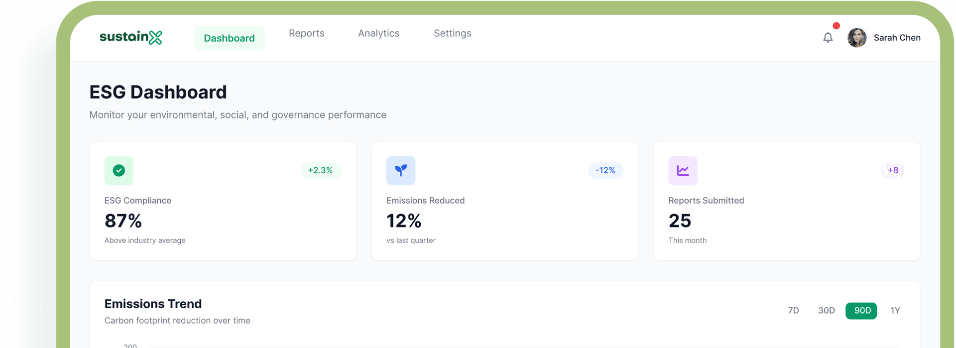Click the purple chart icon on Reports Submitted card
This screenshot has width=956, height=348.
coord(683,170)
